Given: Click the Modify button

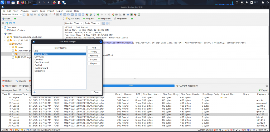Looking at the screenshot, I should pyautogui.click(x=94, y=52).
